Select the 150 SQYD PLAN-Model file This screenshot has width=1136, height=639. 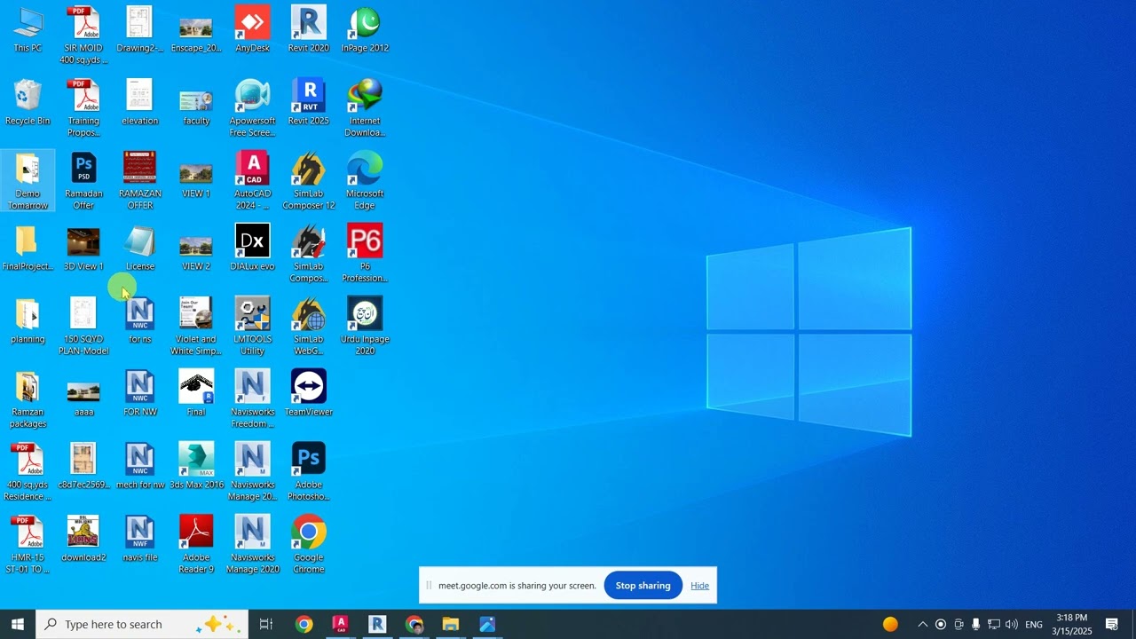[83, 327]
